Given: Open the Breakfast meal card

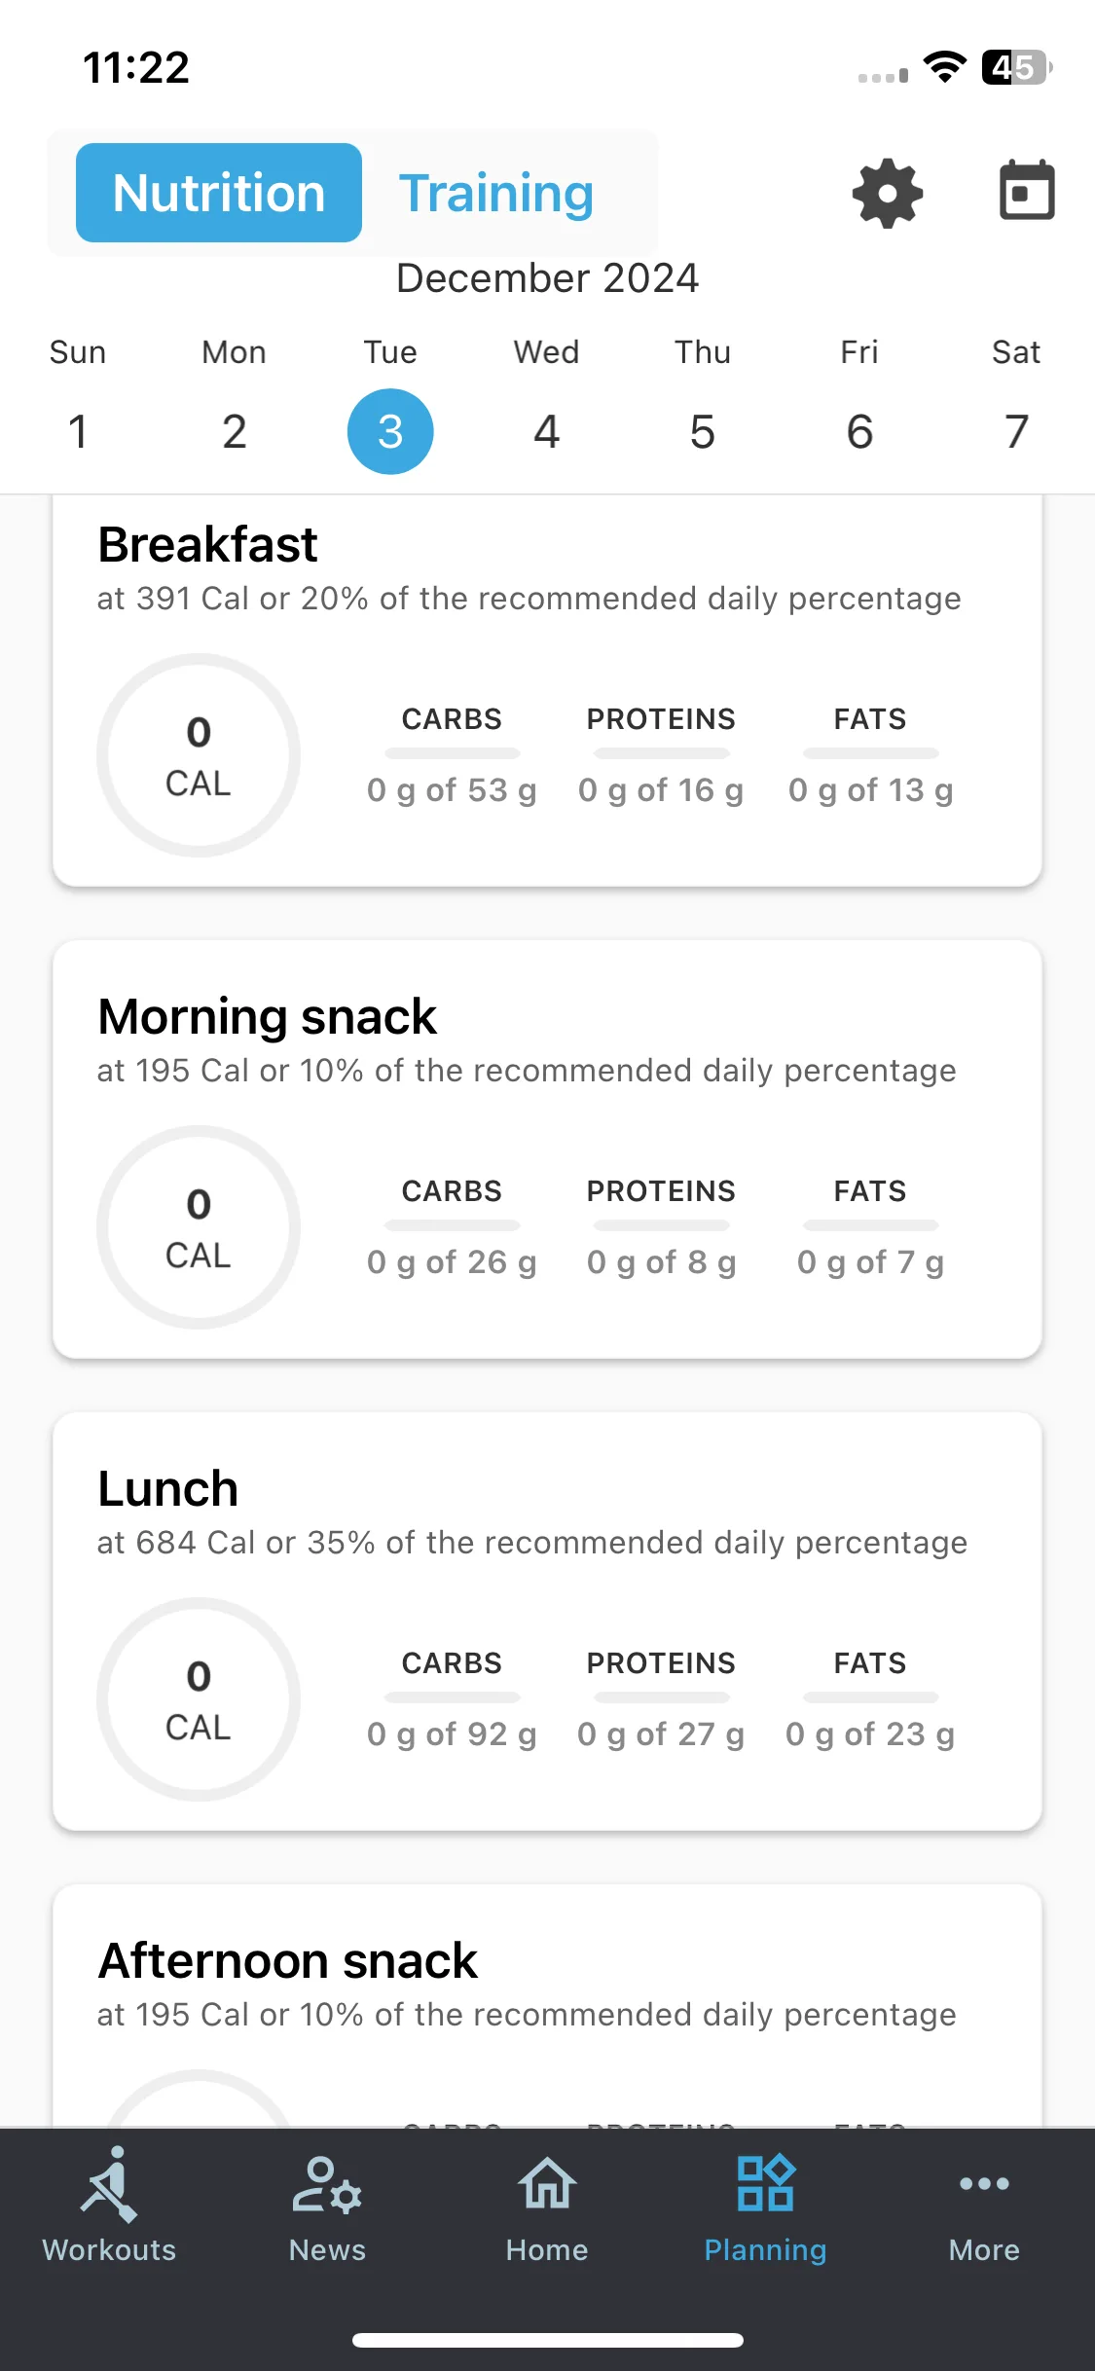Looking at the screenshot, I should click(547, 690).
